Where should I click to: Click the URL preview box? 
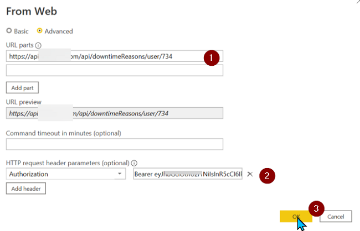pyautogui.click(x=114, y=113)
